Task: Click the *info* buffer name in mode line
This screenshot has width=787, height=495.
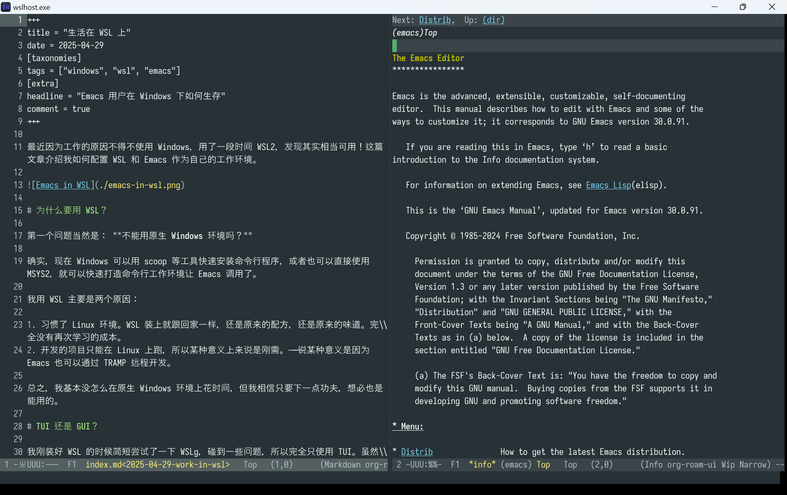Action: [x=482, y=465]
